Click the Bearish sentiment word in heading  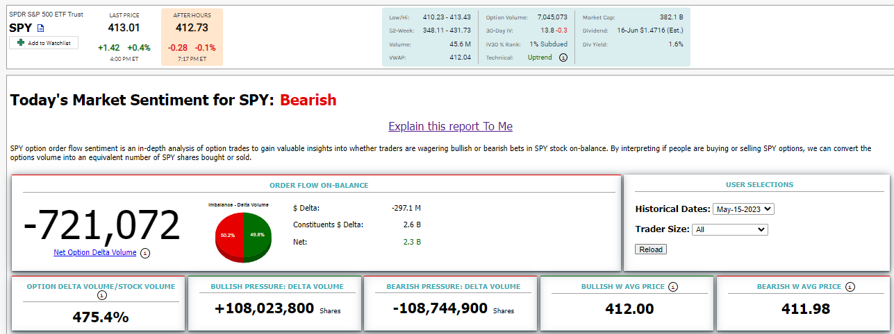pos(308,100)
